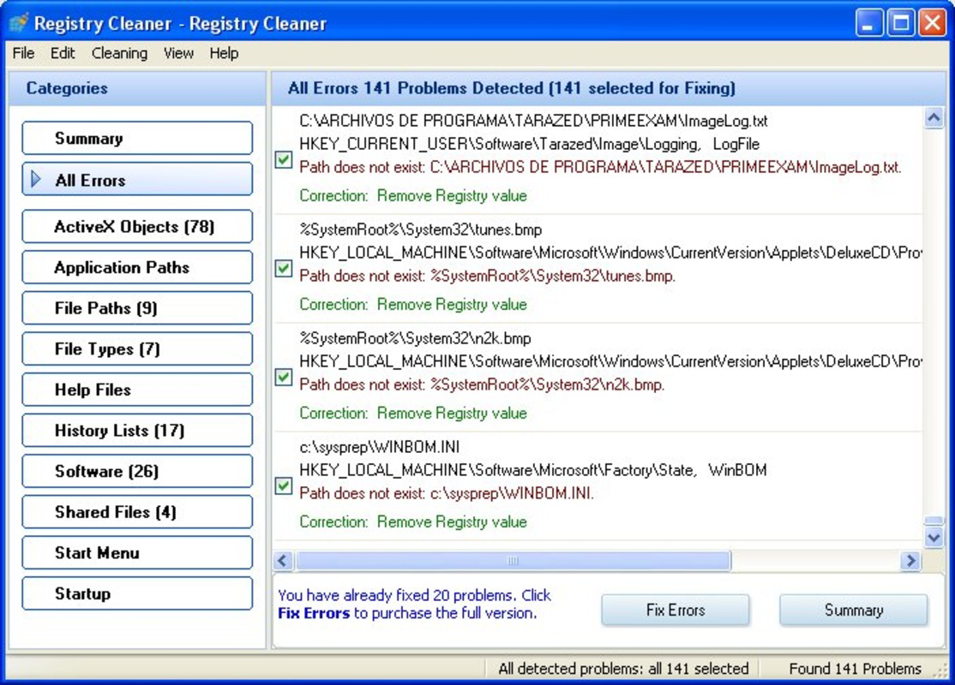
Task: Click the Fix Errors button
Action: point(676,610)
